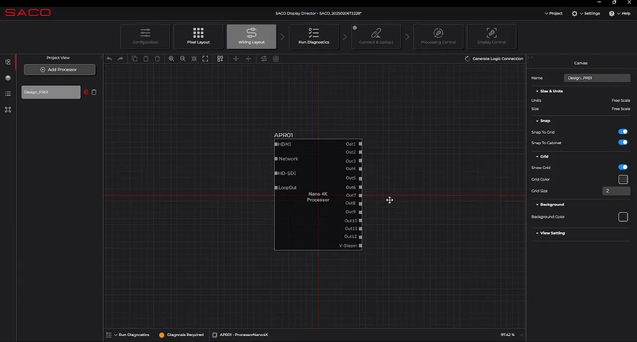
Task: Open the Grid Color swatch
Action: coord(623,179)
